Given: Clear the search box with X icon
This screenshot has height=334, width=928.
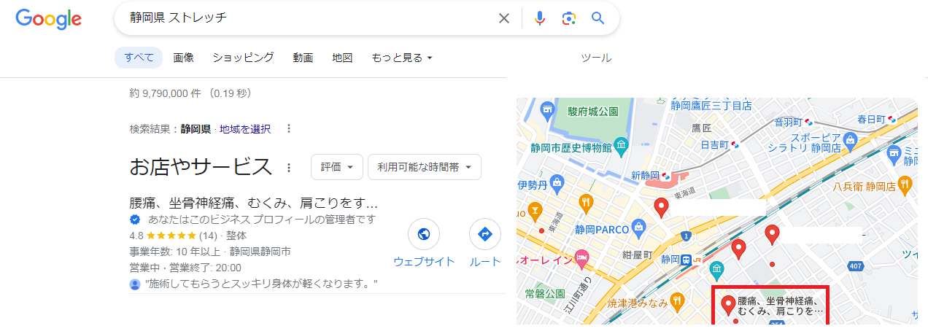Looking at the screenshot, I should (x=503, y=18).
